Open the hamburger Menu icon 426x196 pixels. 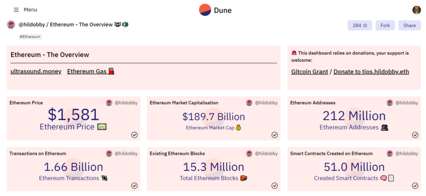point(17,10)
